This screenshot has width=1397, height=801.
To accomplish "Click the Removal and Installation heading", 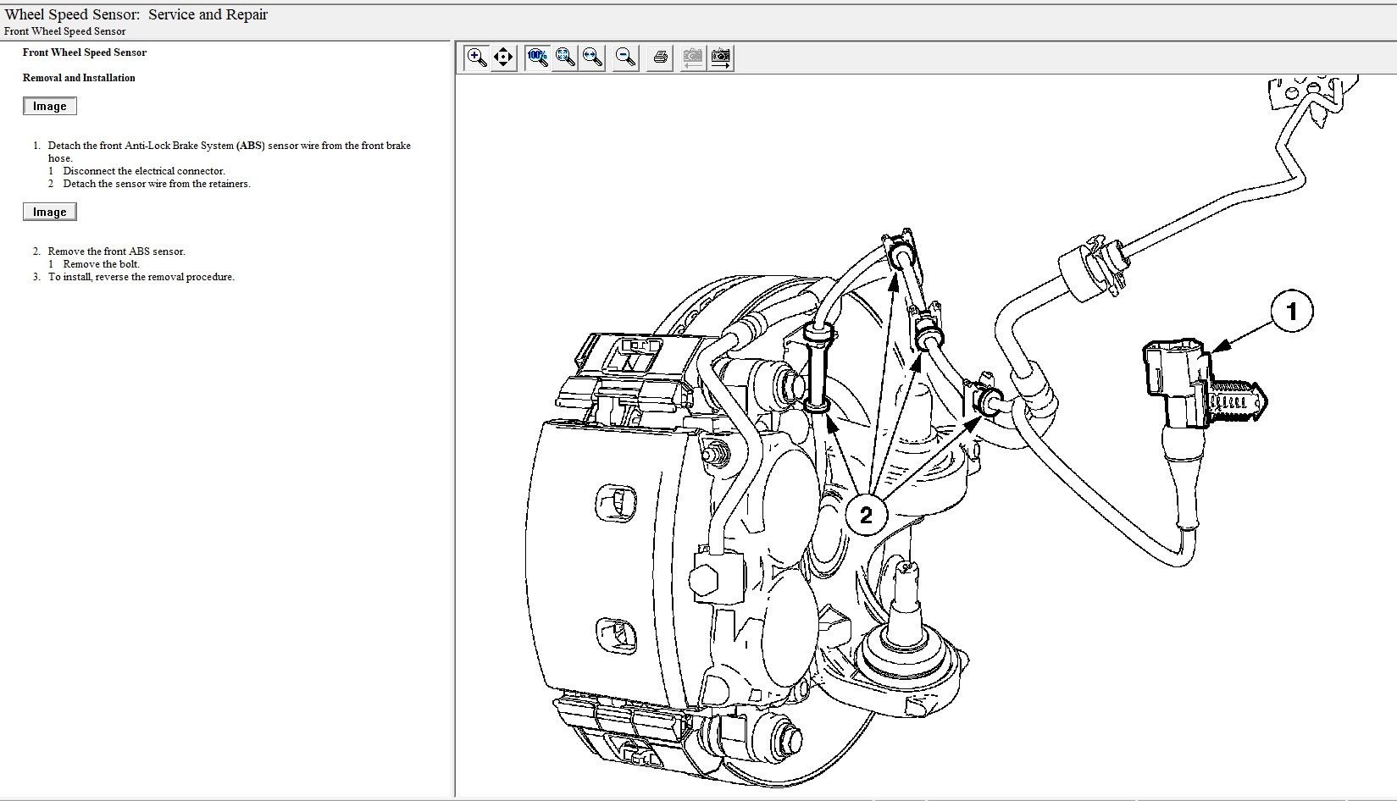I will [79, 78].
